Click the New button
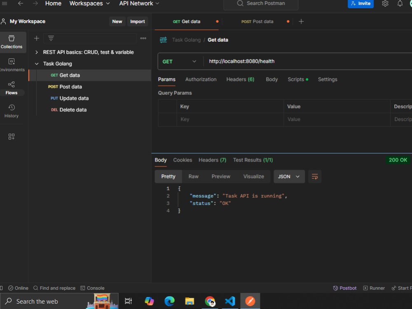 [117, 21]
